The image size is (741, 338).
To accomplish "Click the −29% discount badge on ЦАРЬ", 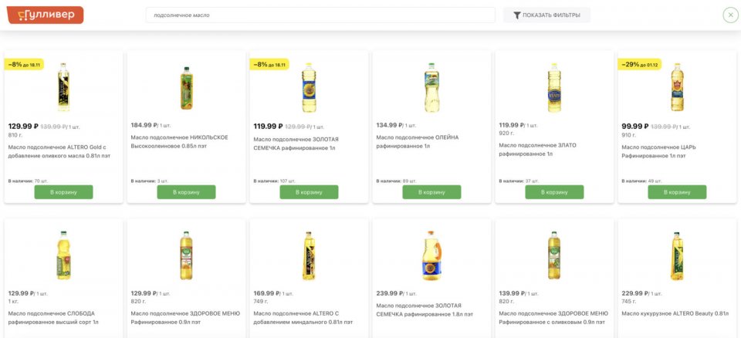I will (x=638, y=65).
